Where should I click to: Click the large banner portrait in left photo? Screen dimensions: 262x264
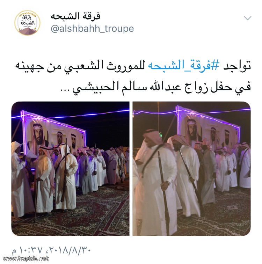[37, 138]
